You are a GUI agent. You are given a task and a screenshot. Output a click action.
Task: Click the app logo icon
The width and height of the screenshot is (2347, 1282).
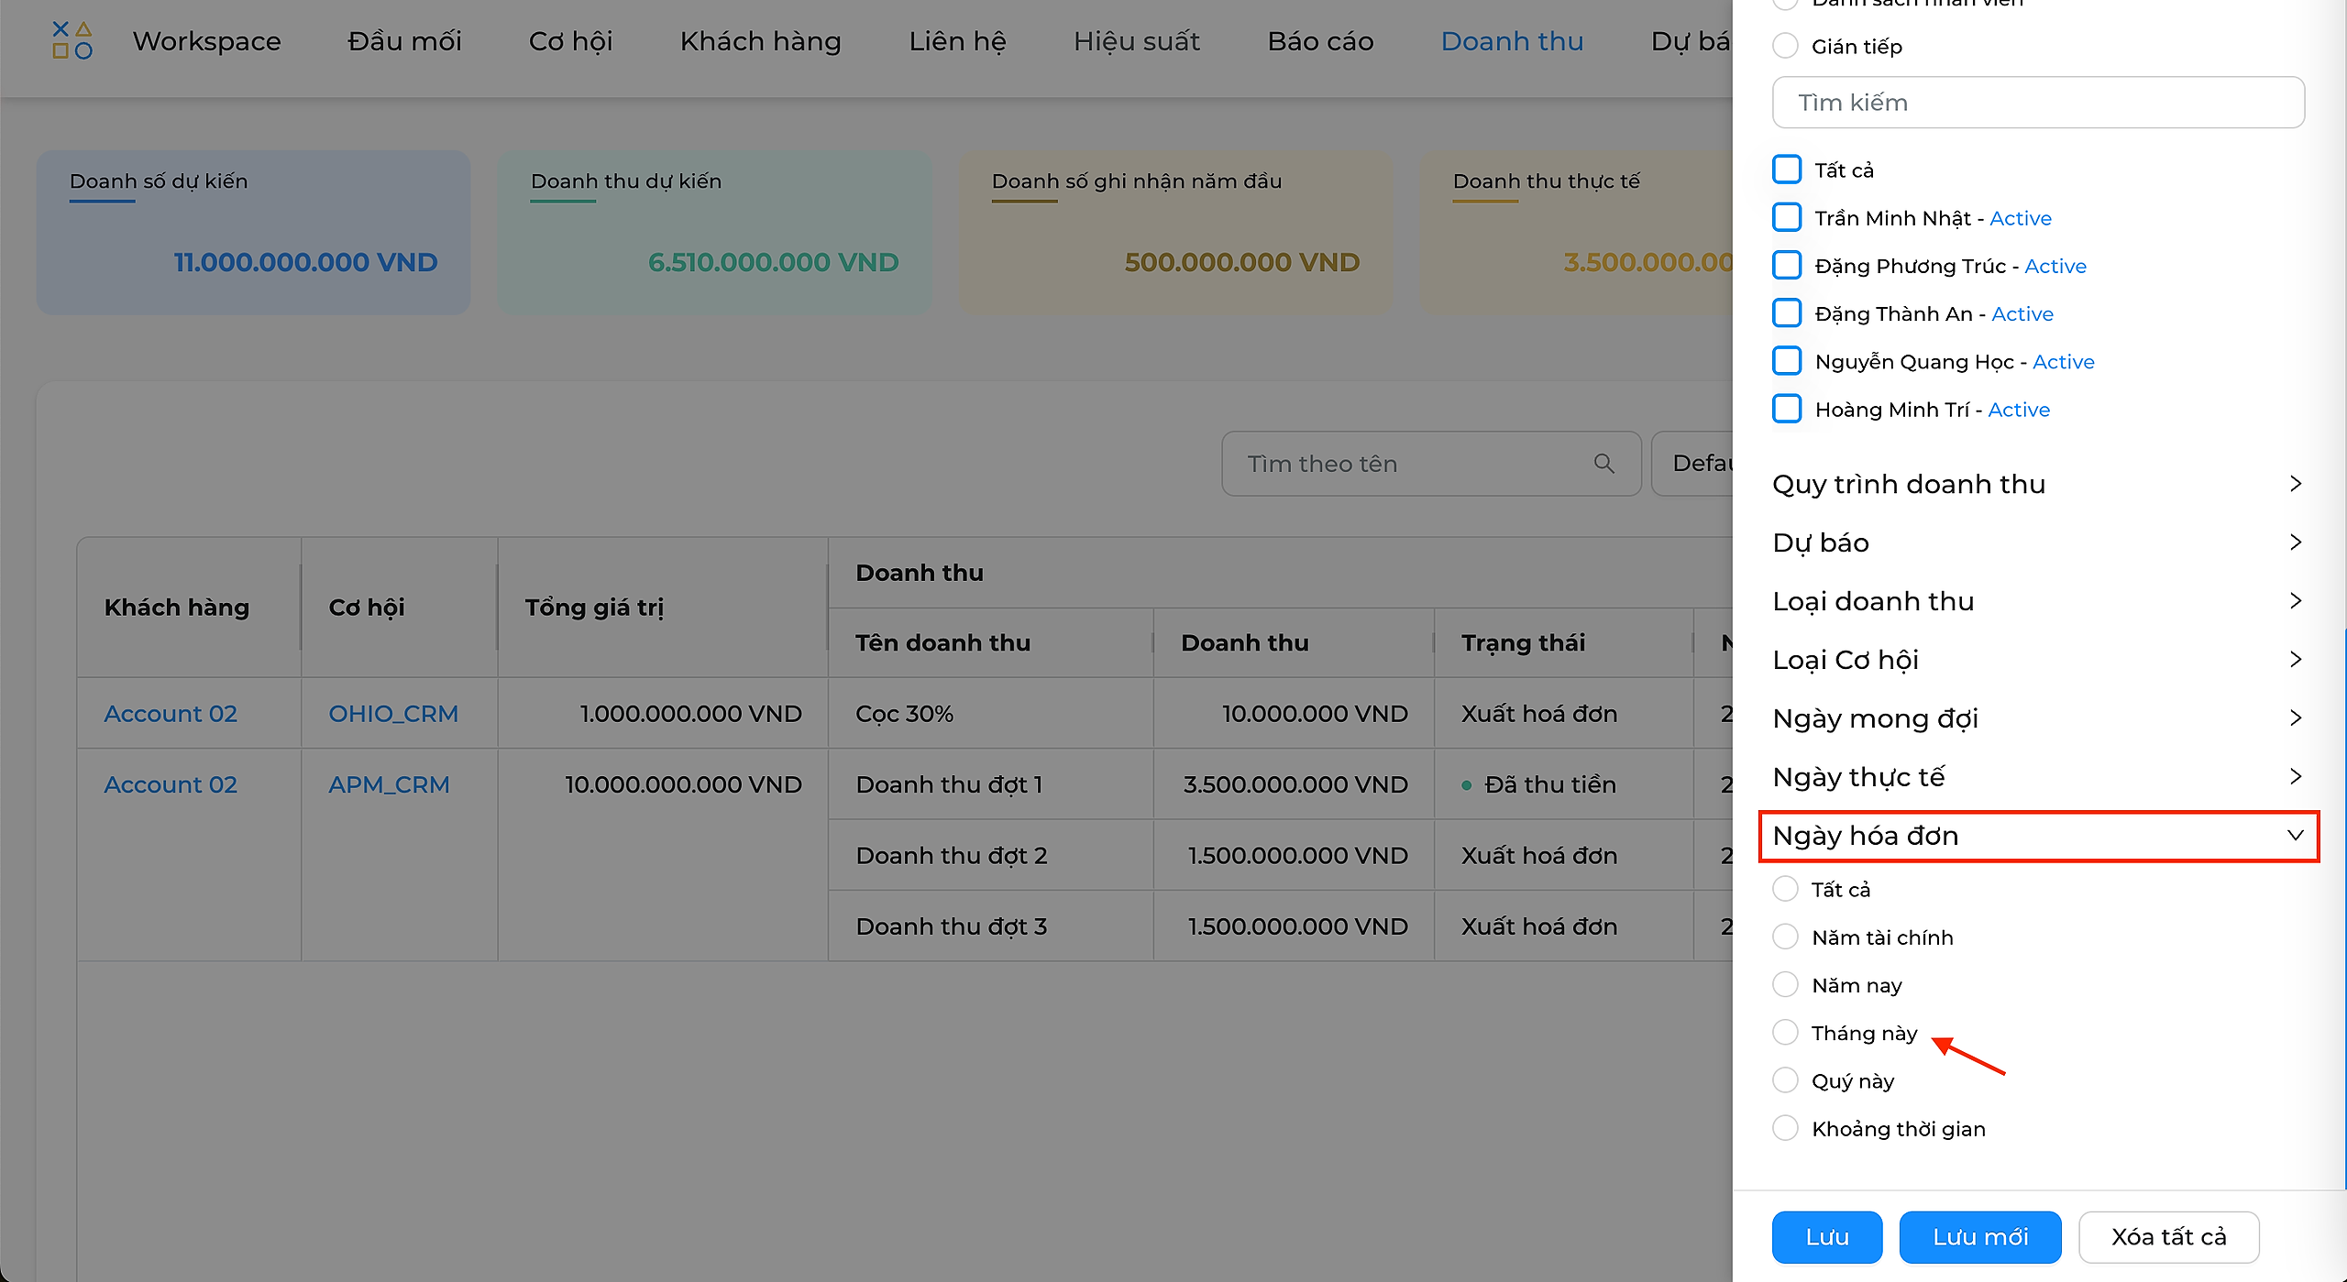tap(72, 40)
